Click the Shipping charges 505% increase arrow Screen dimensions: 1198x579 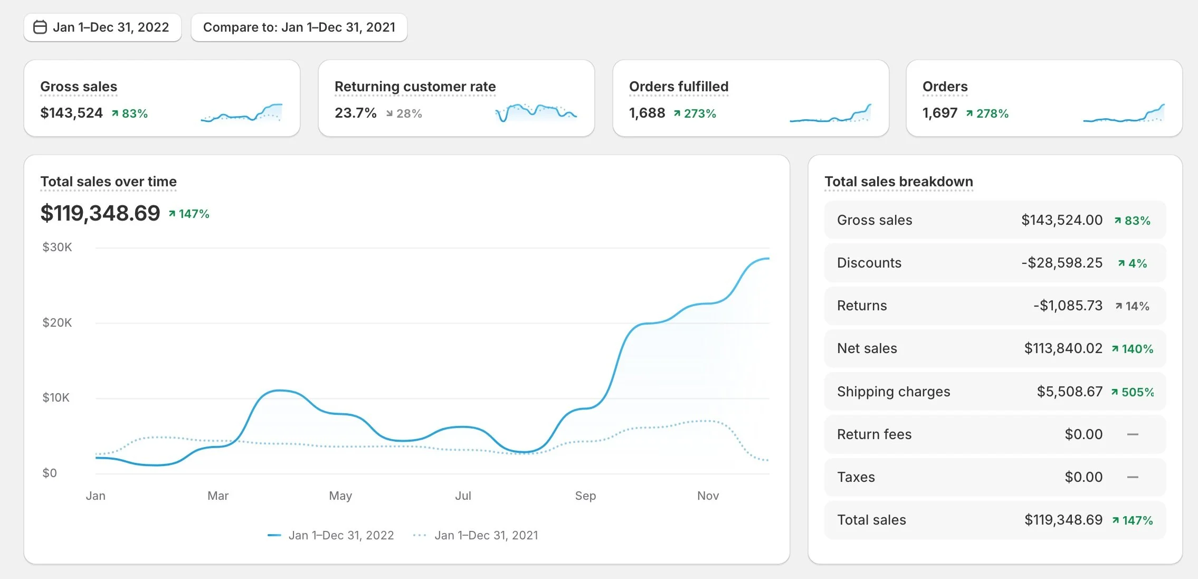[1115, 392]
